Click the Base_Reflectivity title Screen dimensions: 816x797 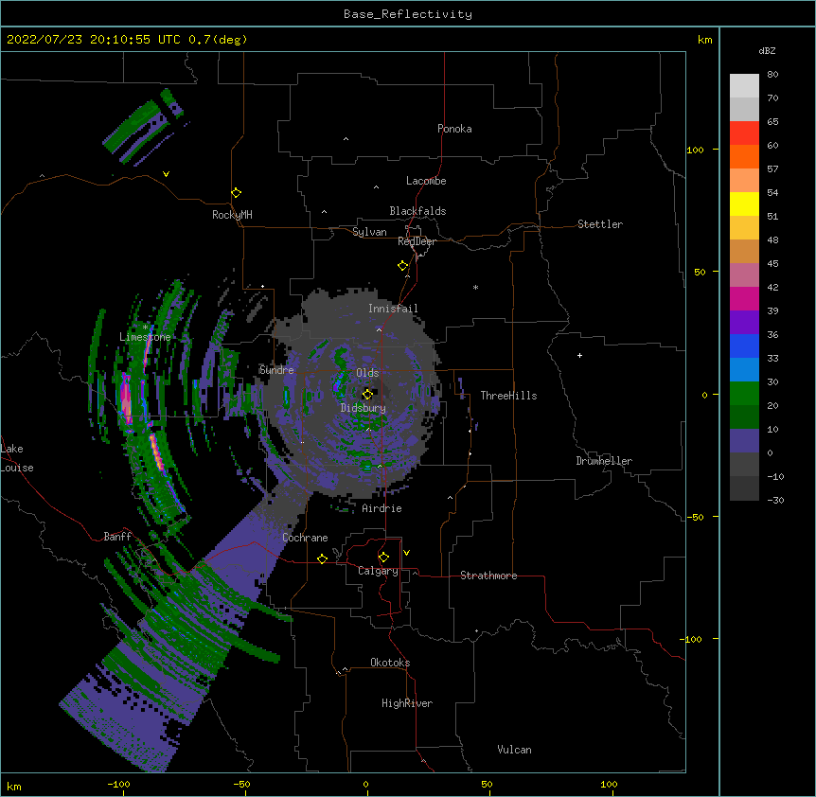[408, 14]
